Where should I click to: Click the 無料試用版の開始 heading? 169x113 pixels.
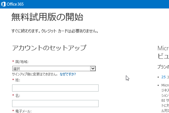[47, 17]
